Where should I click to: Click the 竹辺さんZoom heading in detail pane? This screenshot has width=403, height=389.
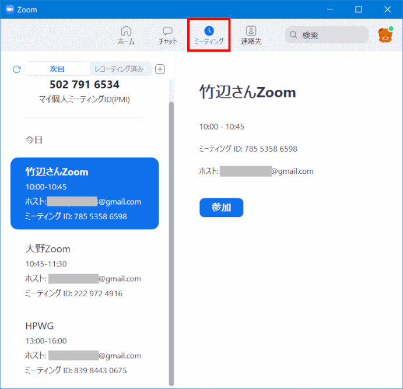point(248,92)
